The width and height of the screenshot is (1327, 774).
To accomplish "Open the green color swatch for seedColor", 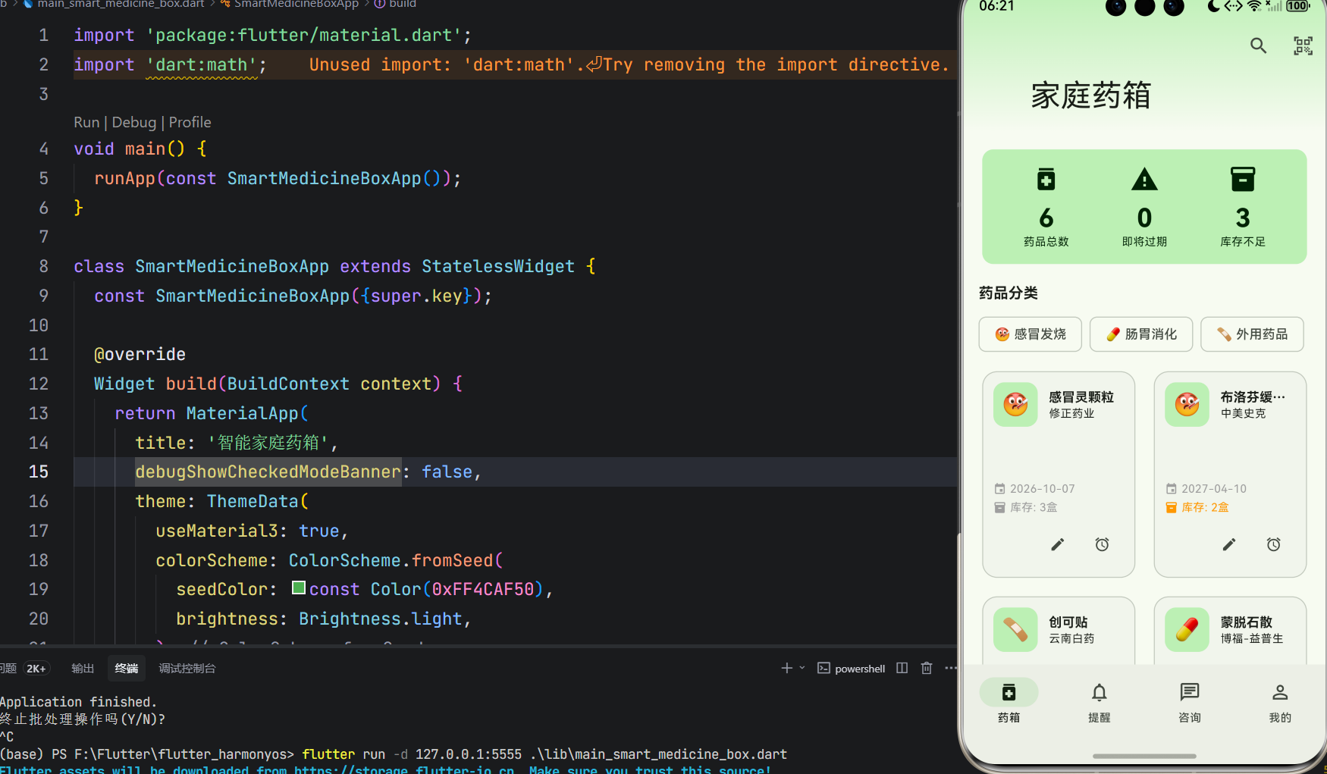I will coord(299,588).
